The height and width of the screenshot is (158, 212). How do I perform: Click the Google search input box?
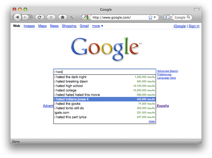pos(105,72)
